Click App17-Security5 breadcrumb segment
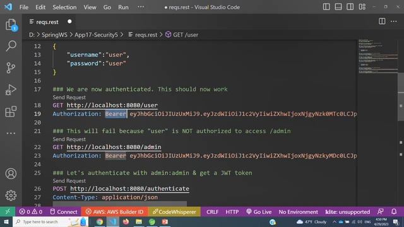 [96, 35]
